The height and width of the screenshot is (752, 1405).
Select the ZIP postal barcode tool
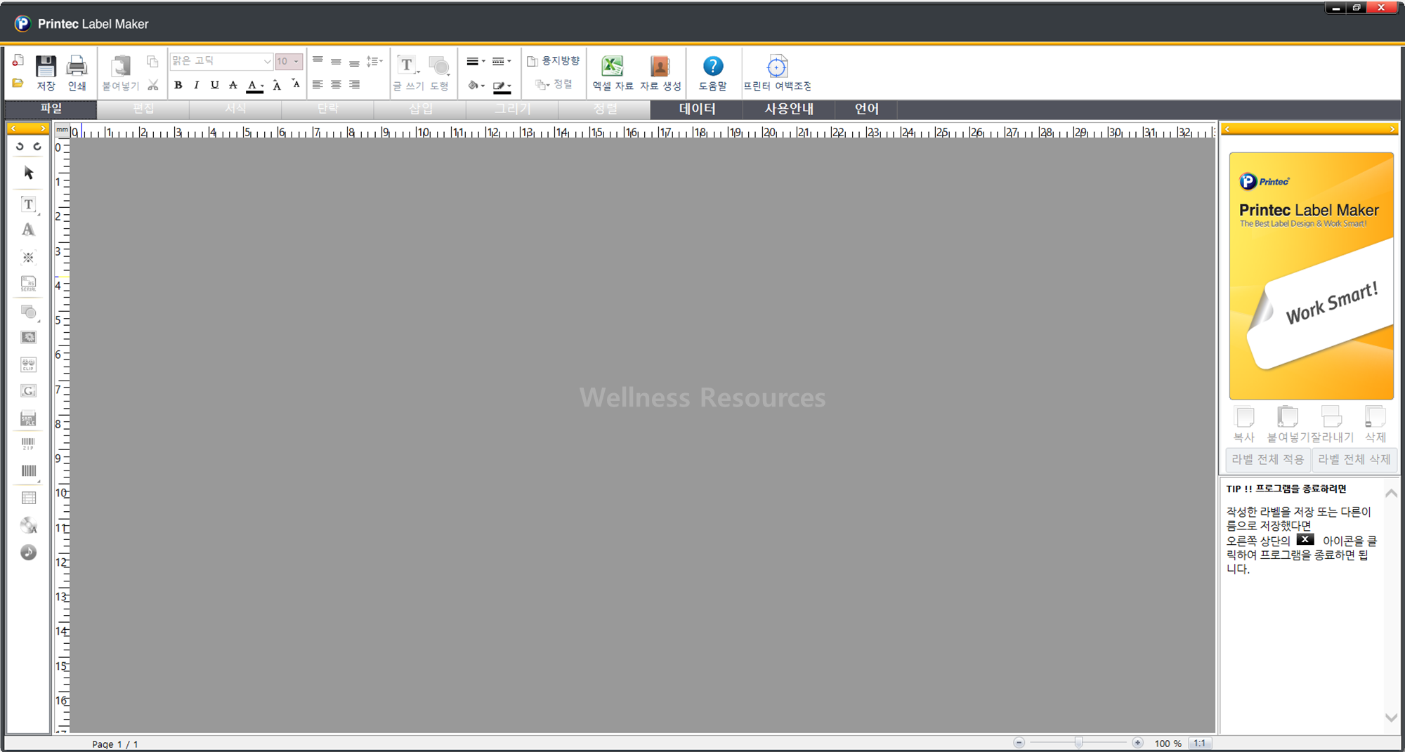[28, 444]
